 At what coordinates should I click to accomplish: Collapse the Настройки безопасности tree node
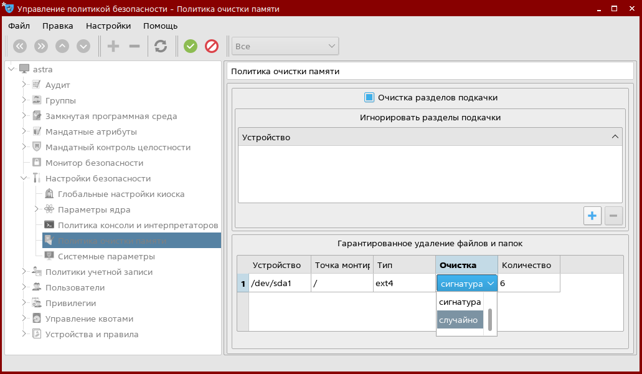pos(24,178)
